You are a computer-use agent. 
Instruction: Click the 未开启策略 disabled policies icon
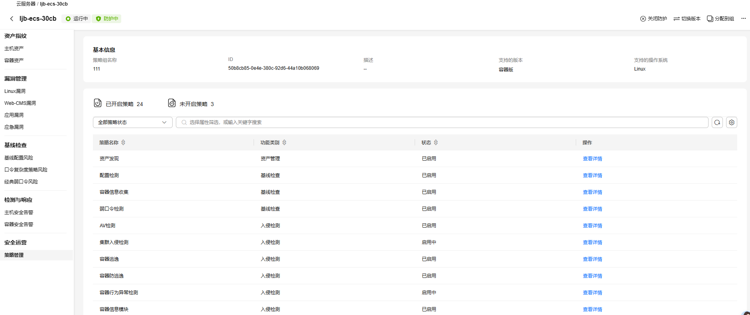click(x=171, y=103)
